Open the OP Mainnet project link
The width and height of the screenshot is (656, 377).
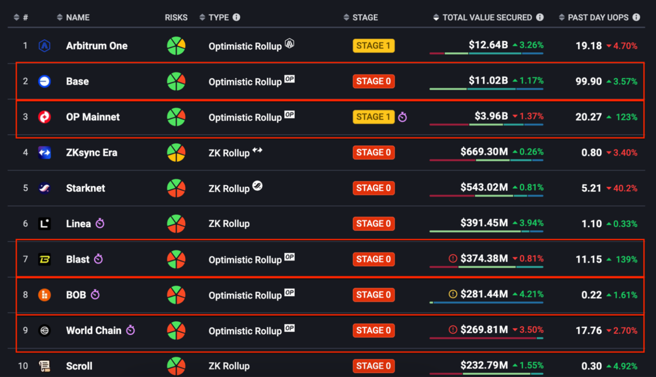[93, 117]
